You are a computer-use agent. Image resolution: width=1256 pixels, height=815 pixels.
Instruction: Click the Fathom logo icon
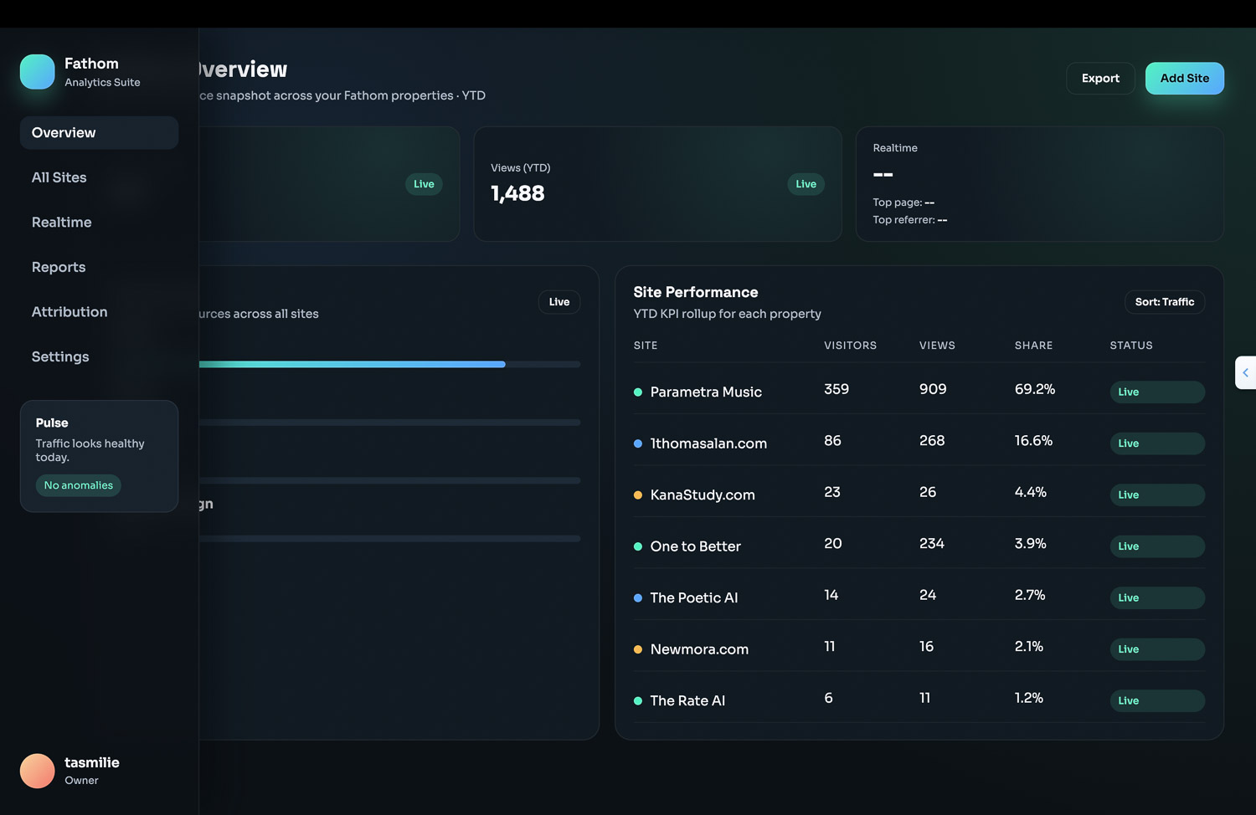[38, 72]
